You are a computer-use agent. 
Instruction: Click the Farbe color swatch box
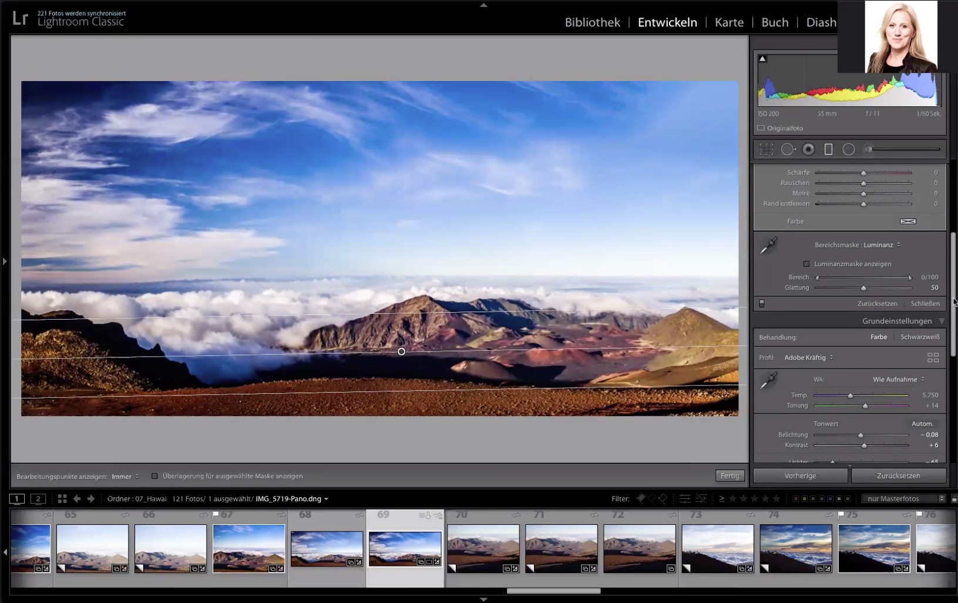coord(908,222)
